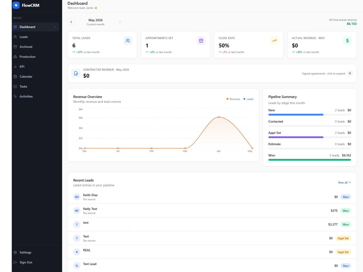Click the Won green progress bar
Image resolution: width=363 pixels, height=272 pixels.
310,160
